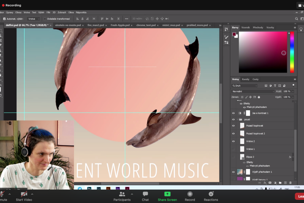Screen dimensions: 304x203
Task: Pick a hue on the vertical spectrum slider
Action: coord(292,52)
